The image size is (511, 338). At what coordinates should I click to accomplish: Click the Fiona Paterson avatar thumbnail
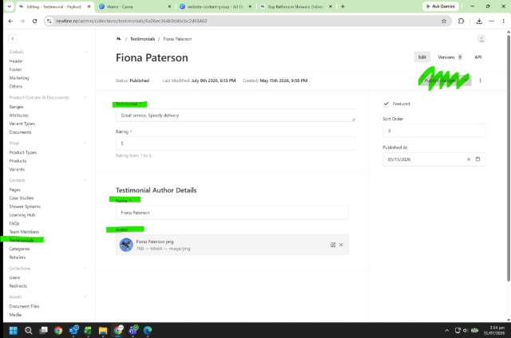pyautogui.click(x=126, y=245)
